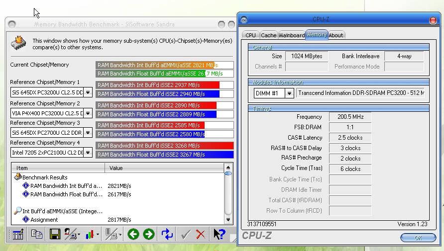The image size is (444, 251).
Task: Click the red X cancel icon
Action: coord(201,234)
